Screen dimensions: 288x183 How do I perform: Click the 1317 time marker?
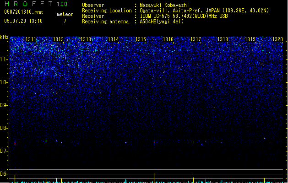pos(196,39)
